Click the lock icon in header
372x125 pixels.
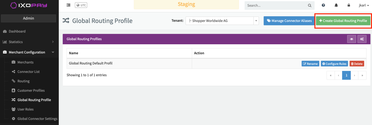[349, 5]
